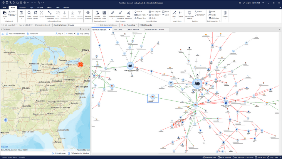Click List Records button
Viewport: 282px width, 159px height.
(x=145, y=25)
